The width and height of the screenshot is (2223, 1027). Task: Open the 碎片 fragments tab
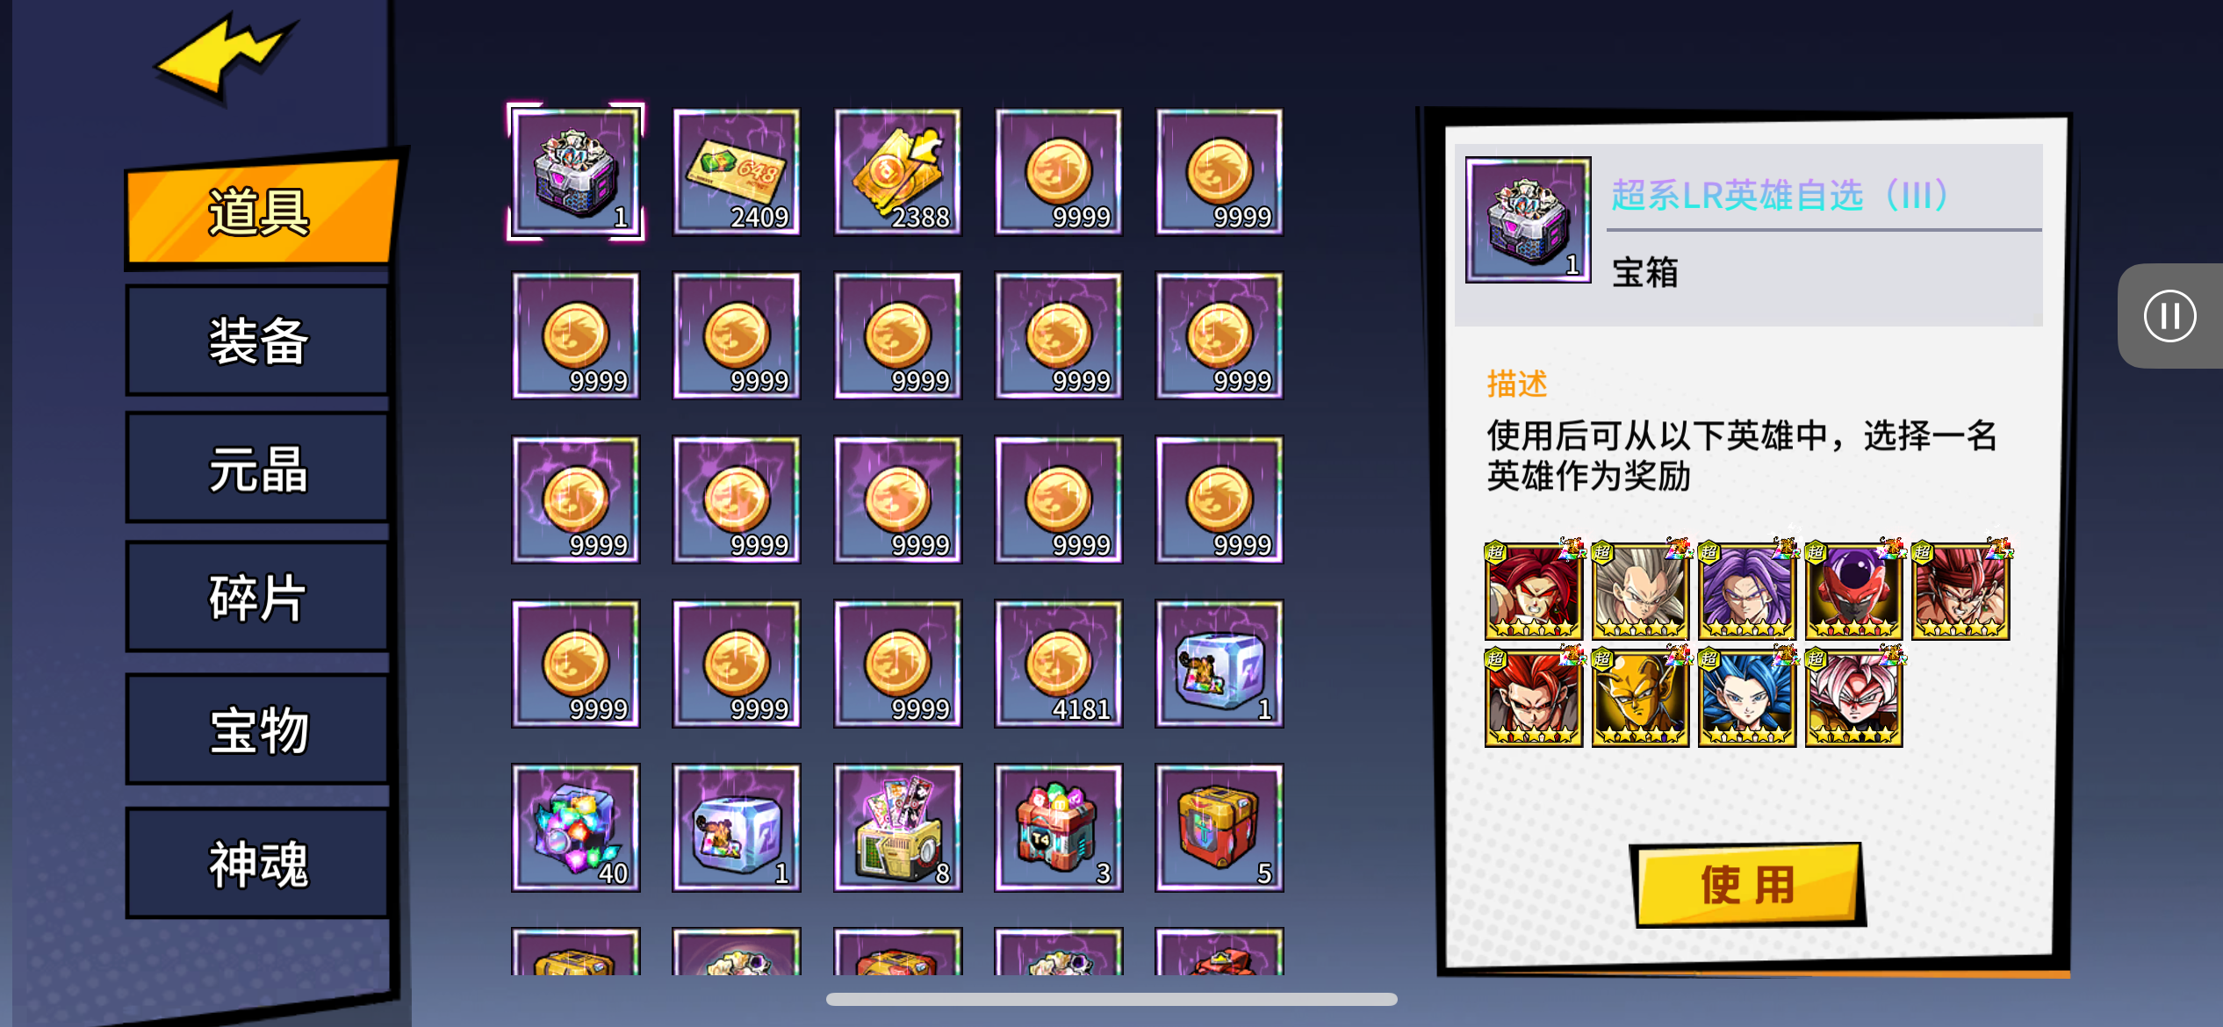(x=258, y=598)
